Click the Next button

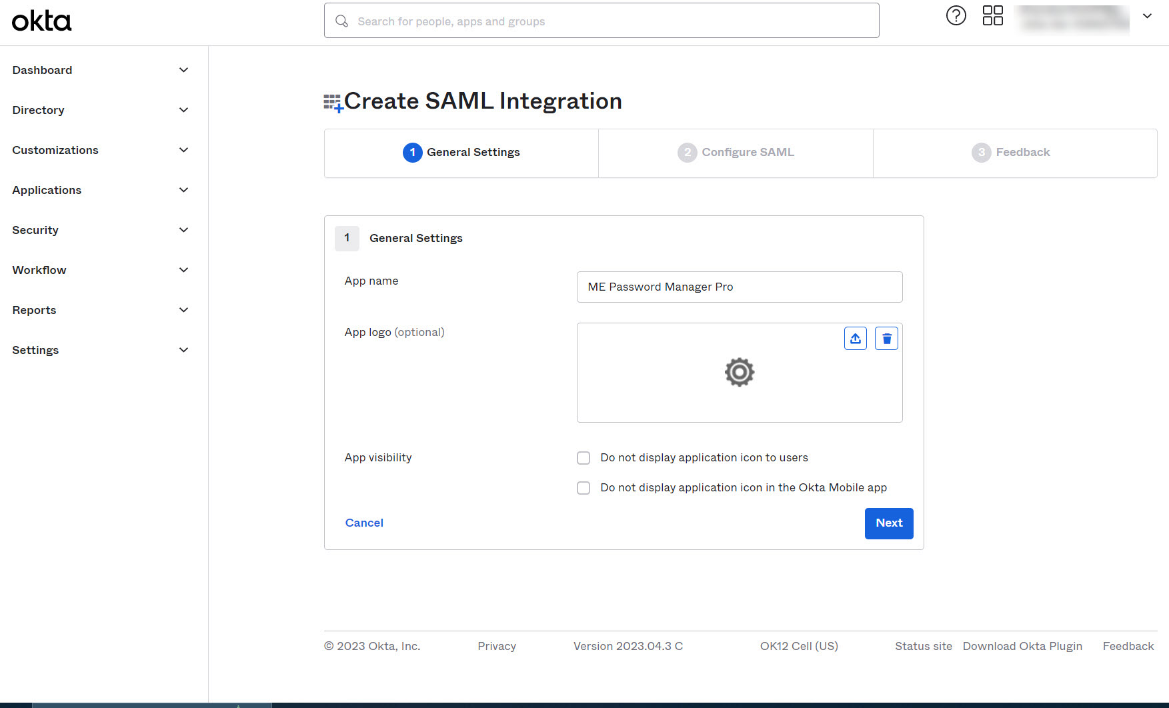888,523
